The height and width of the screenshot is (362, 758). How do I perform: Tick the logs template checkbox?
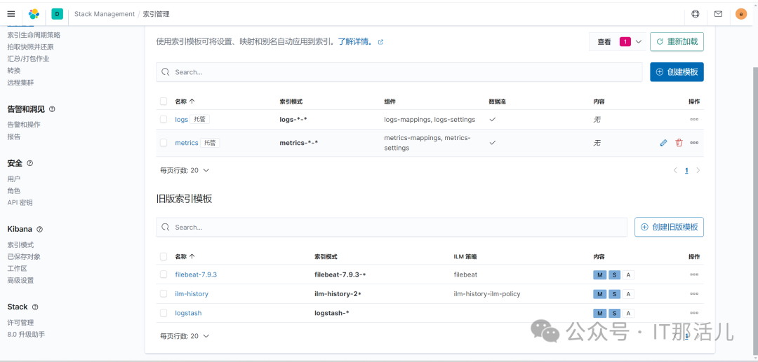pos(164,119)
